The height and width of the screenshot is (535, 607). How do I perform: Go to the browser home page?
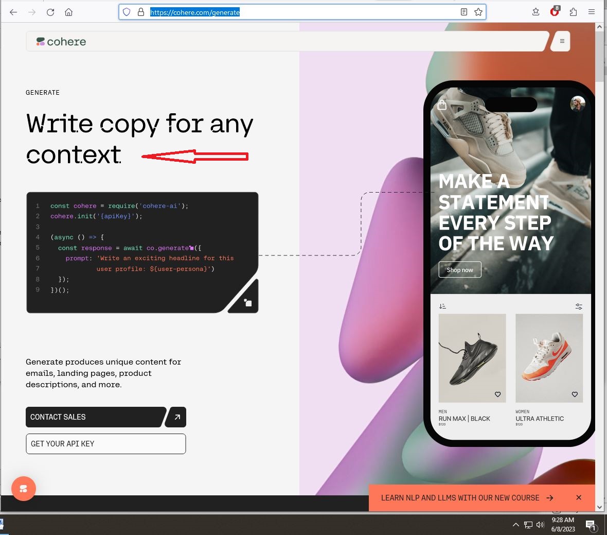[68, 12]
